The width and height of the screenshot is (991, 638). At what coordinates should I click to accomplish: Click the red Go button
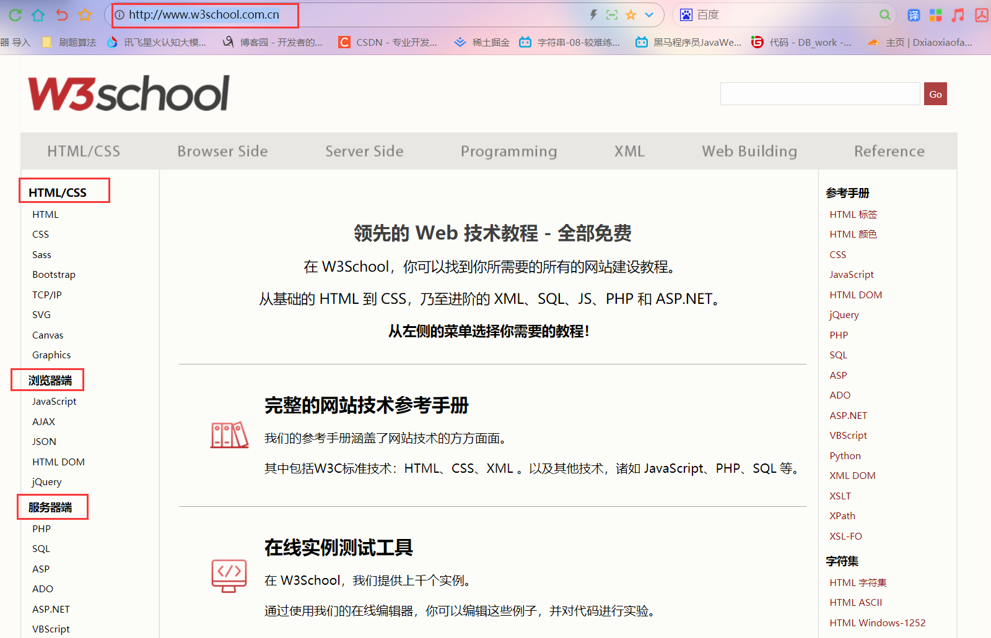(935, 94)
